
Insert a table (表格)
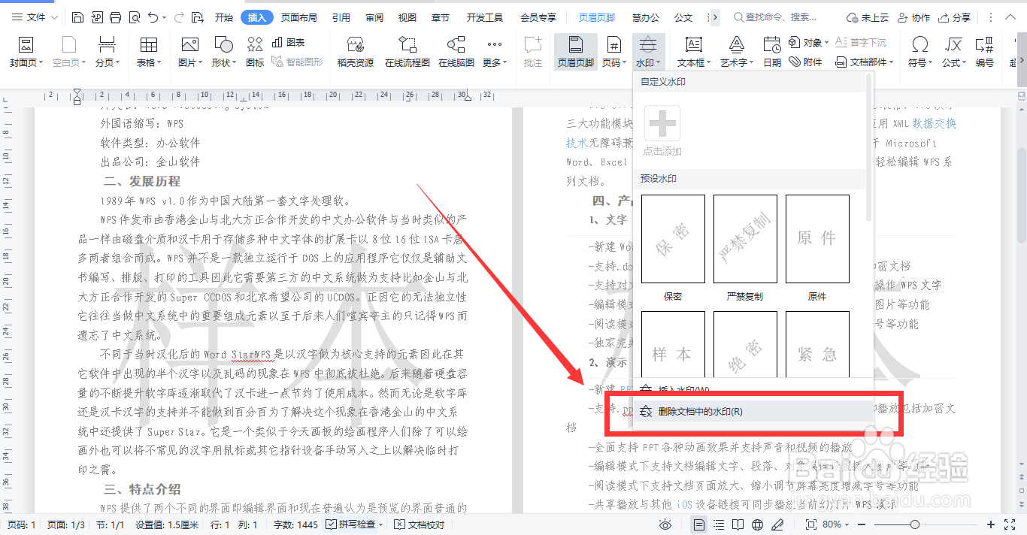pos(149,53)
